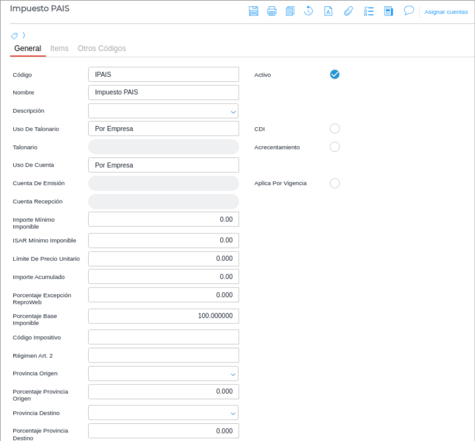Viewport: 475px width, 441px height.
Task: Uncheck the Activo checkbox
Action: coord(335,74)
